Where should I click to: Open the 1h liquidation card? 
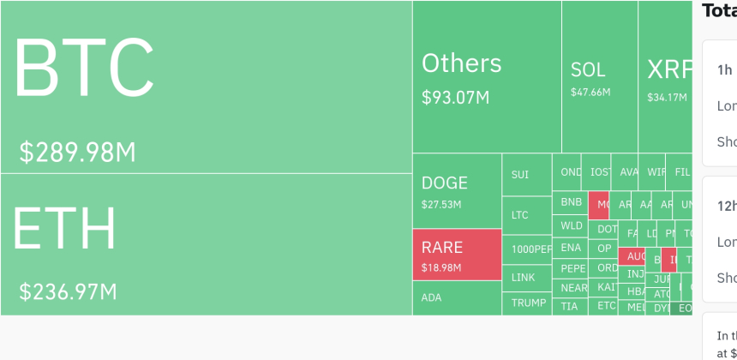click(x=720, y=103)
